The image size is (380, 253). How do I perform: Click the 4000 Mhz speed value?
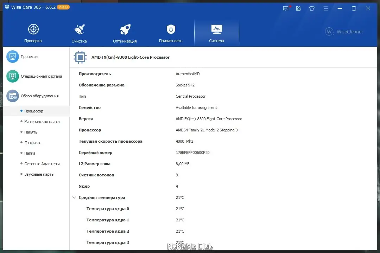(184, 141)
